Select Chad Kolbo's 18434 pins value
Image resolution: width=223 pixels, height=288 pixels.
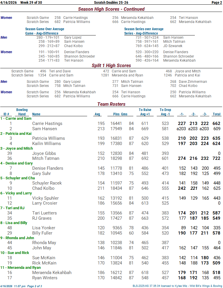[116, 188]
